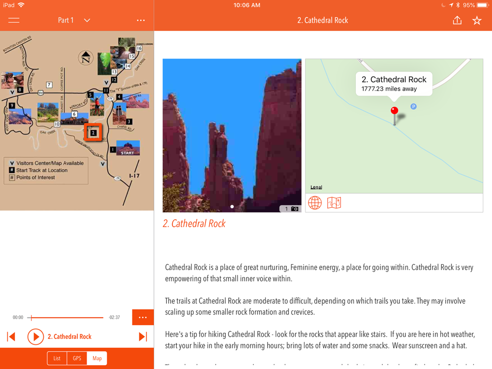
Task: Tap the compass north indicator on the map
Action: pos(86,58)
